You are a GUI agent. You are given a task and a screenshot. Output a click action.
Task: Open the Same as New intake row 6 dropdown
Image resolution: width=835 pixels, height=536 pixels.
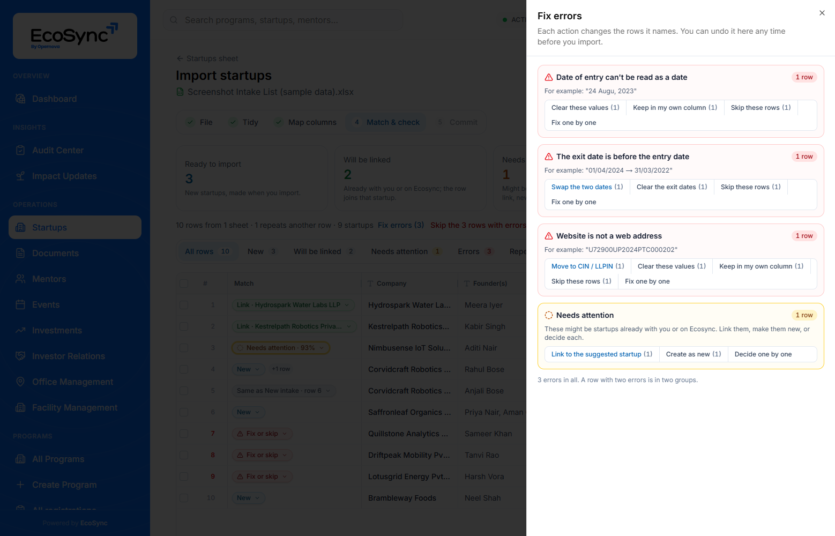(x=284, y=391)
